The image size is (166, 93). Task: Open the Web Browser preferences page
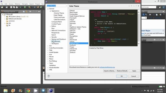coord(56,41)
